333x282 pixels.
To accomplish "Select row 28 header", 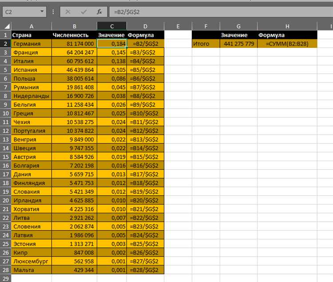I will [5, 270].
